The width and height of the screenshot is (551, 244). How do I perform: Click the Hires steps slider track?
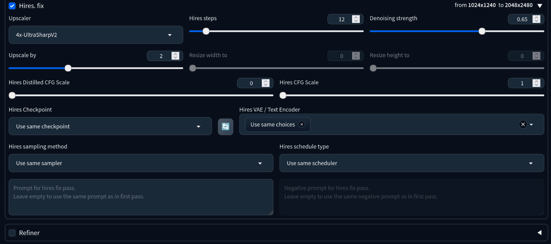tap(276, 31)
